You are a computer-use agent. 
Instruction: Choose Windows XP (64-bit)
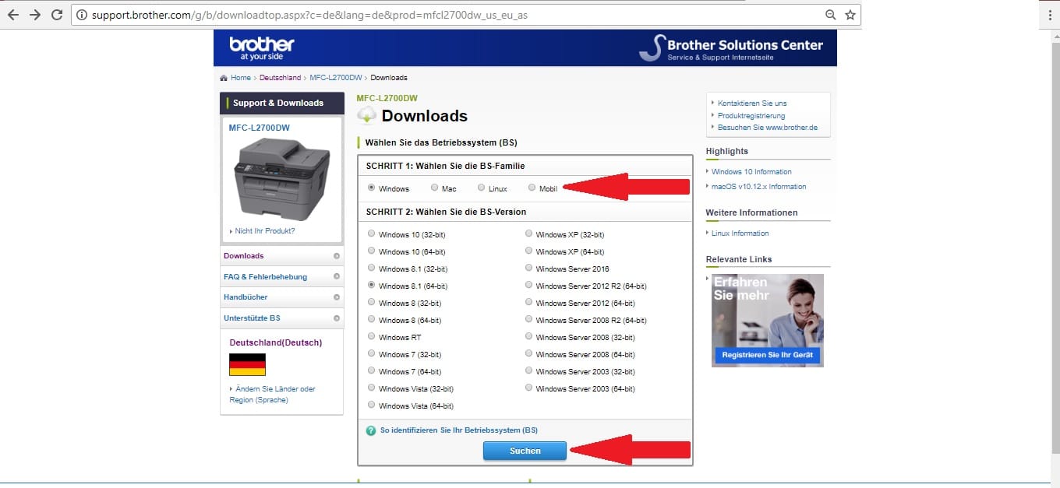[x=528, y=251]
